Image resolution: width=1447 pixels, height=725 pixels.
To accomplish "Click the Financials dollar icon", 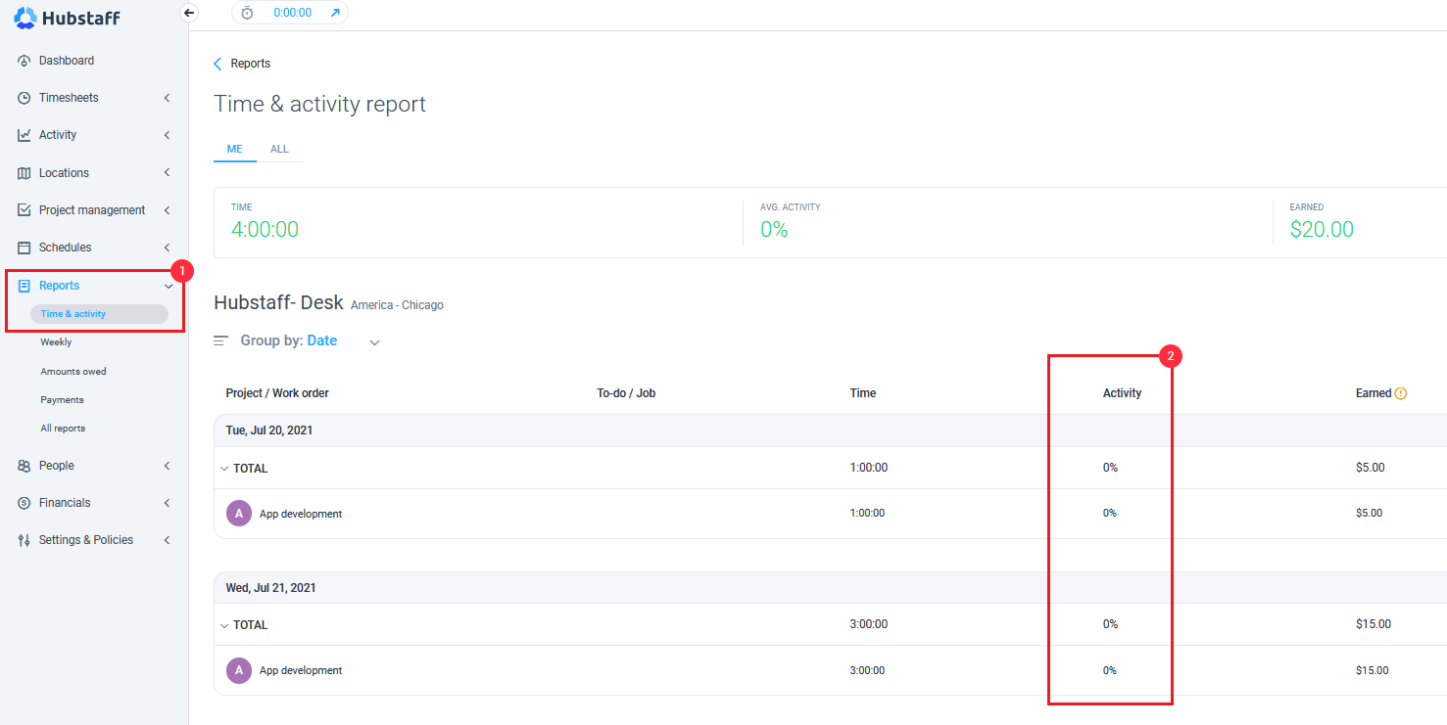I will tap(24, 503).
